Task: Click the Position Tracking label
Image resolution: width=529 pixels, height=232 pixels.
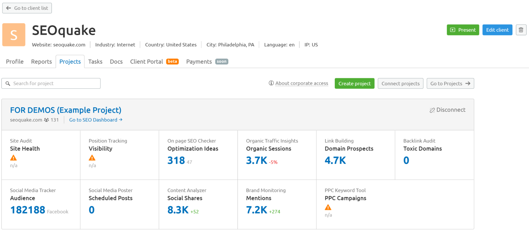Action: coord(108,141)
